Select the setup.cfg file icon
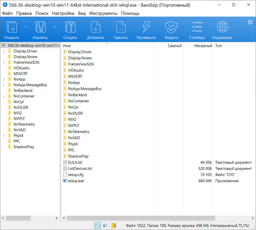Viewport: 256px width, 230px height. 65,175
